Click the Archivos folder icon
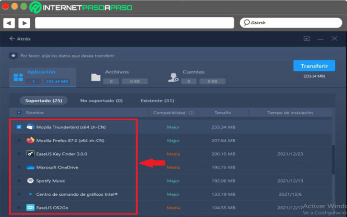 click(96, 77)
